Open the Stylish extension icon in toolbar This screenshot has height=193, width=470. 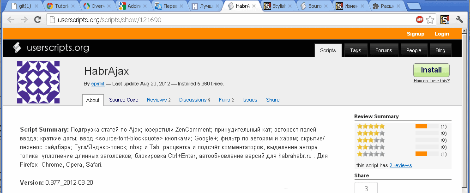(x=445, y=20)
